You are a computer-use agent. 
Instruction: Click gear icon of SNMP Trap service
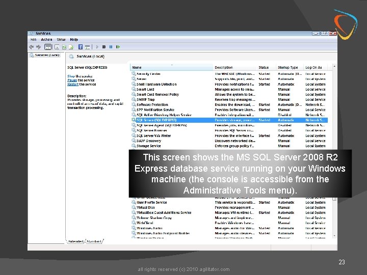click(x=134, y=100)
